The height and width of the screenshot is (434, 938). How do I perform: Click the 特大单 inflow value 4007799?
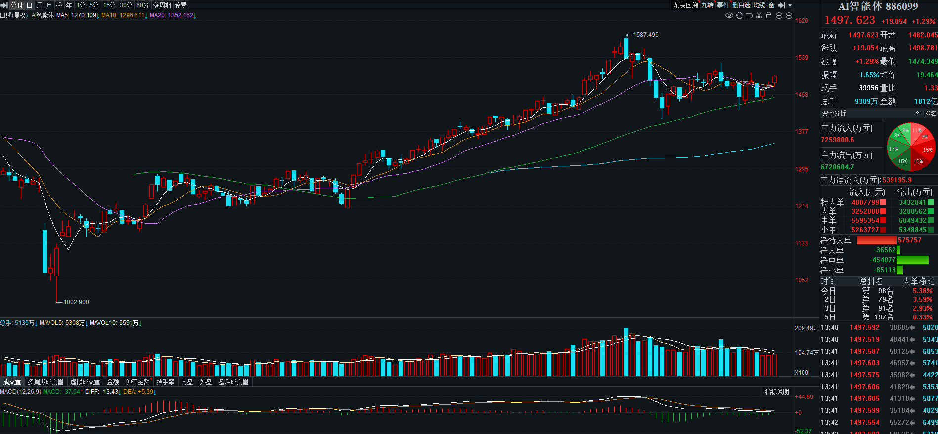click(x=865, y=203)
